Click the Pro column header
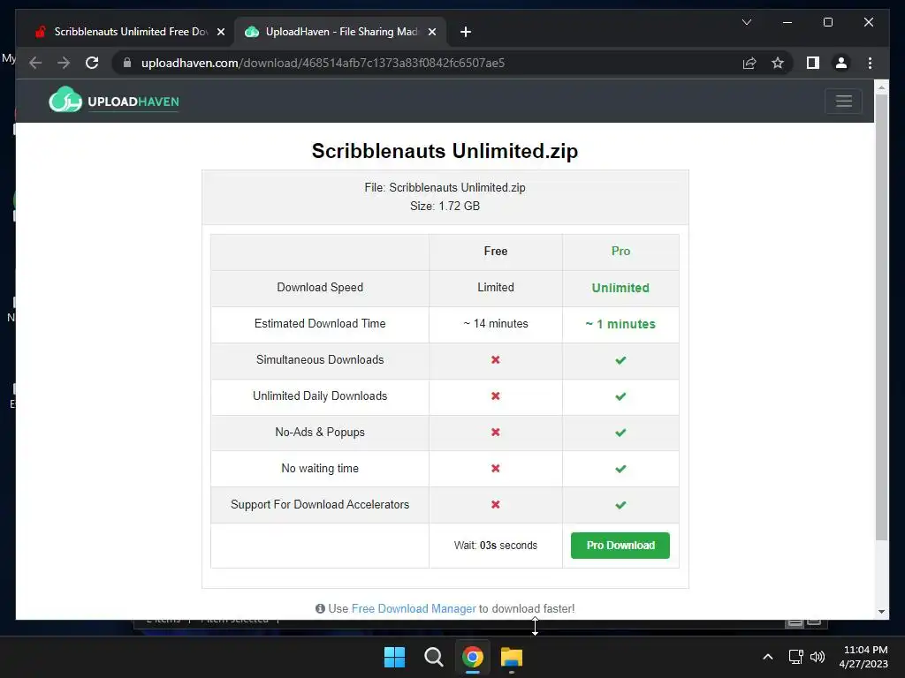 [620, 251]
